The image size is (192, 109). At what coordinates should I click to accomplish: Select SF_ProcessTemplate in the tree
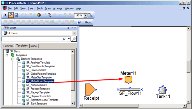38,89
